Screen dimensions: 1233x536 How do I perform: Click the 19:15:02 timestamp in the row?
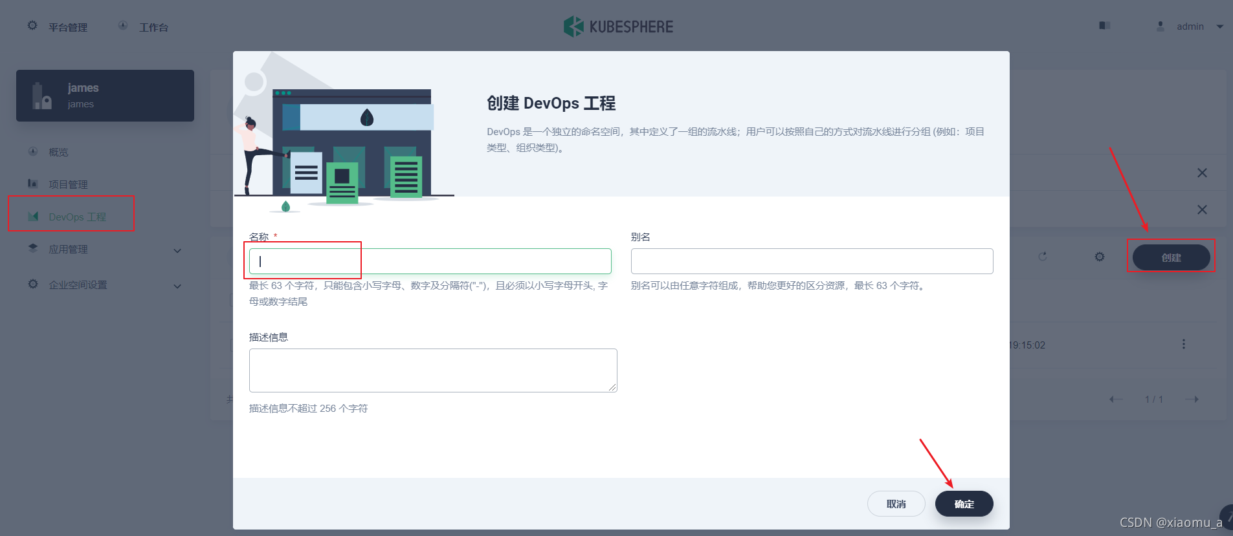tap(1027, 345)
